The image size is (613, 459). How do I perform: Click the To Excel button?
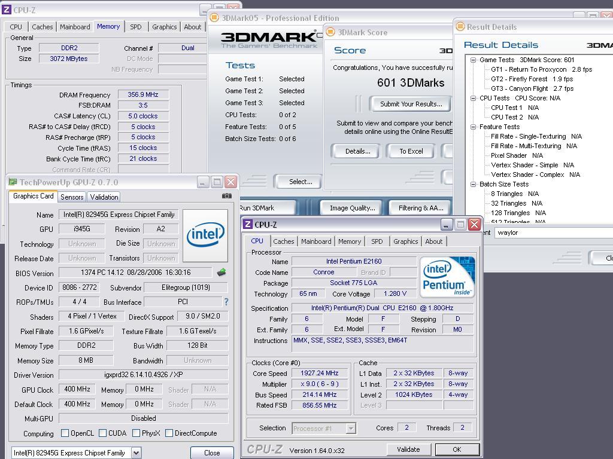(x=411, y=151)
